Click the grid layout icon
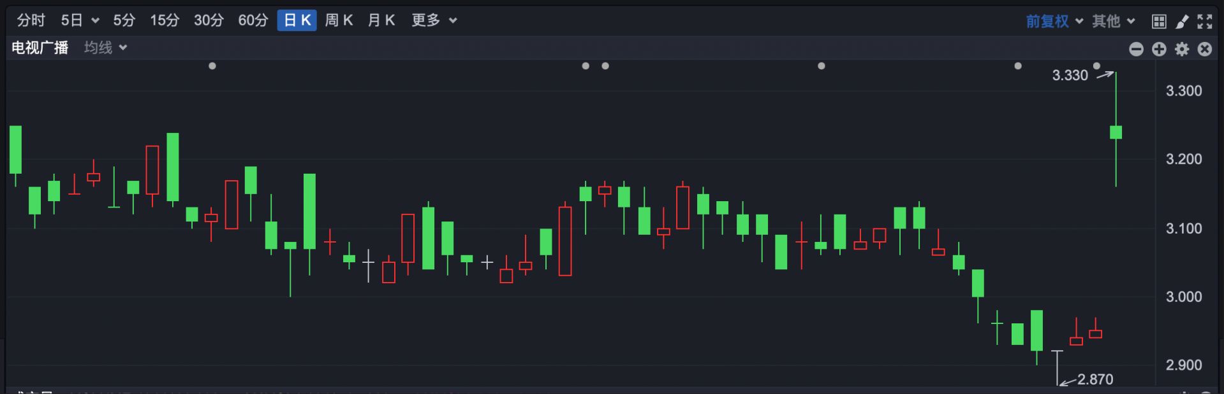The height and width of the screenshot is (394, 1224). pyautogui.click(x=1159, y=22)
